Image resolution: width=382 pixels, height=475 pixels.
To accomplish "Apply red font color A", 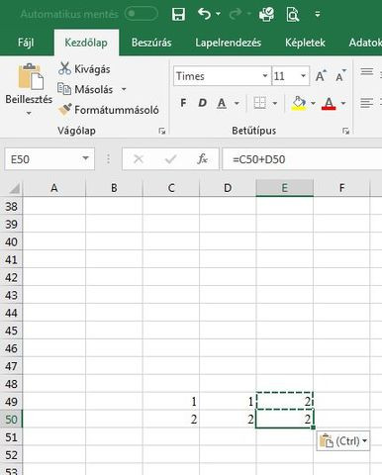I will (329, 104).
